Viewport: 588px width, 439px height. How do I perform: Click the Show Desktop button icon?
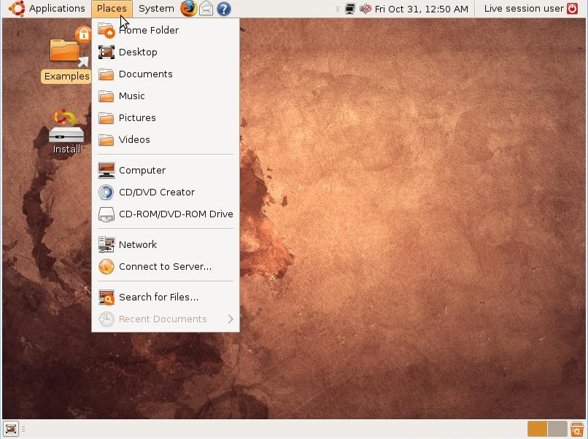point(10,429)
